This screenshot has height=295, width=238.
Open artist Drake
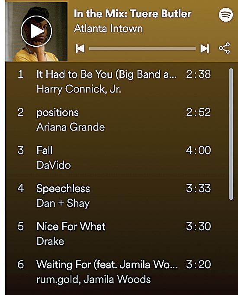click(x=50, y=241)
